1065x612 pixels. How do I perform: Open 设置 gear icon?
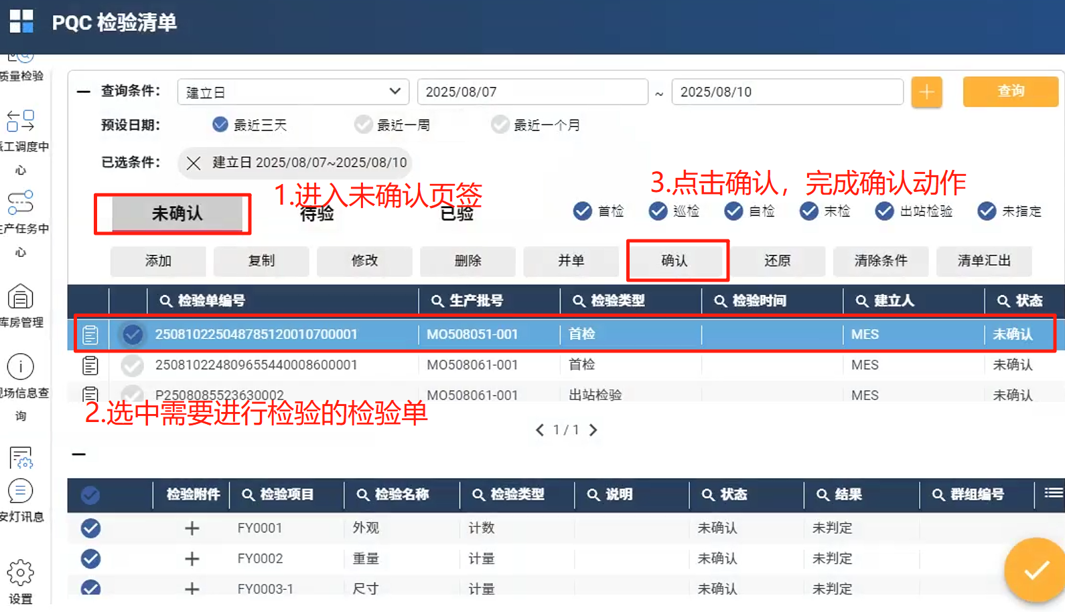coord(21,573)
